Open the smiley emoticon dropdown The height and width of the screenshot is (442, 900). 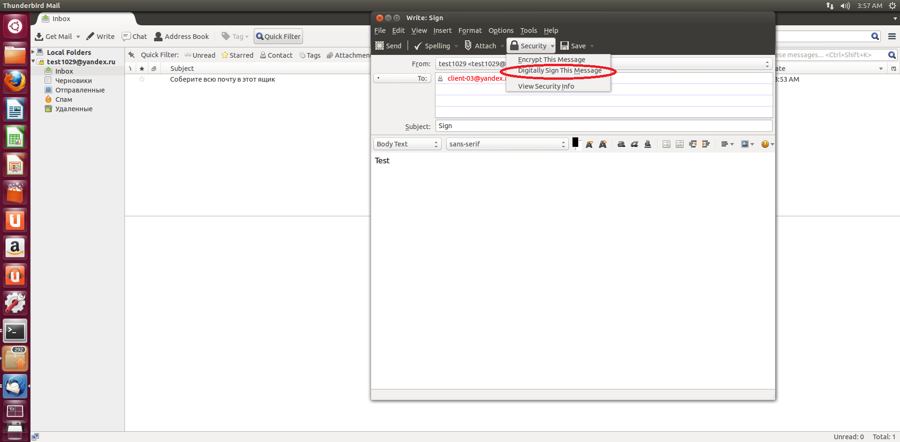click(768, 144)
